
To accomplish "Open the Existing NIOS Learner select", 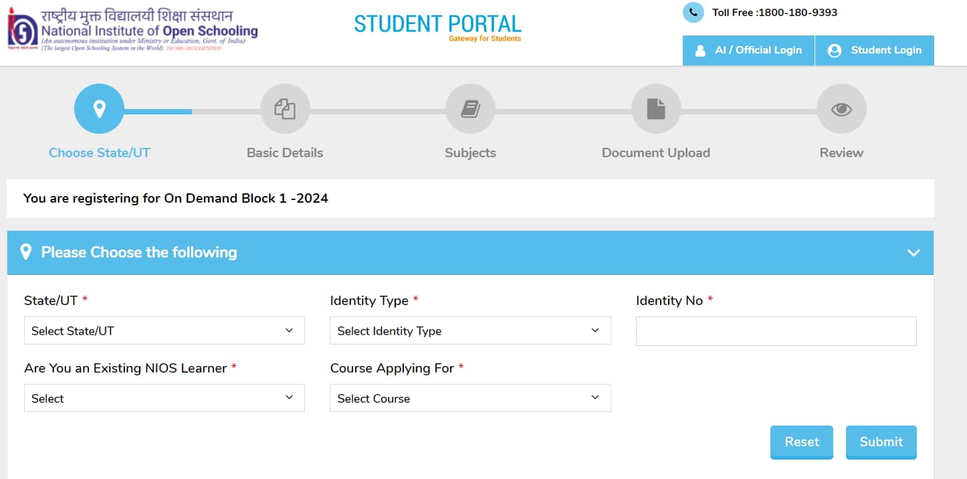I will coord(164,398).
